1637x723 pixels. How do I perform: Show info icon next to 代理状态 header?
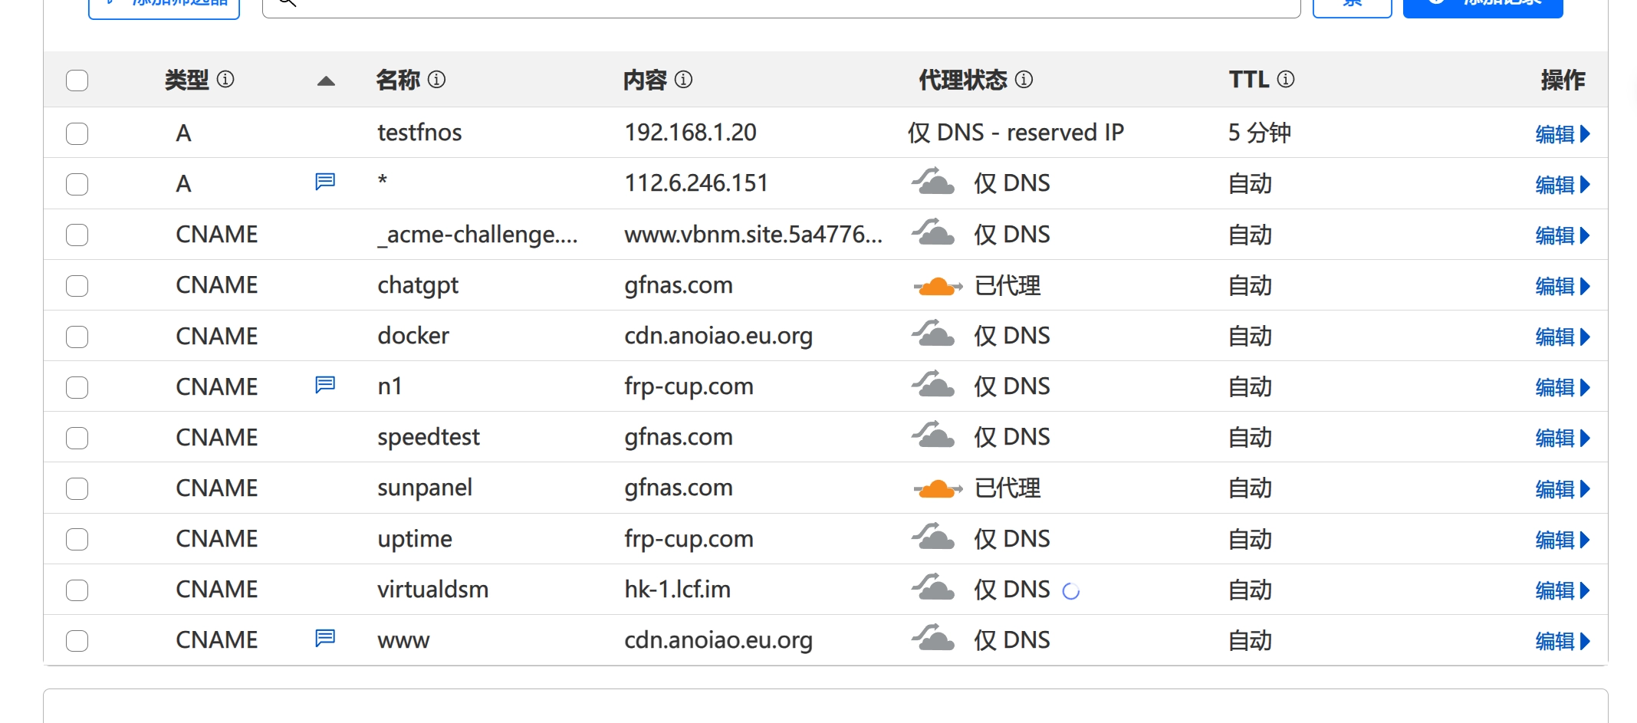pos(1024,79)
